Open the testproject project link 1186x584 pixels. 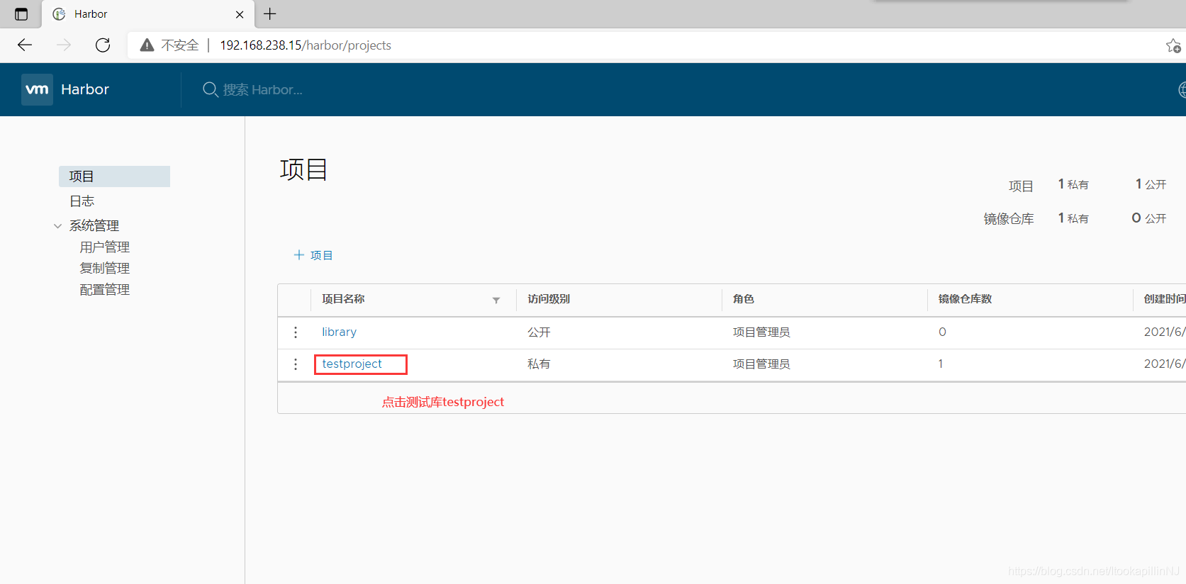(x=352, y=364)
